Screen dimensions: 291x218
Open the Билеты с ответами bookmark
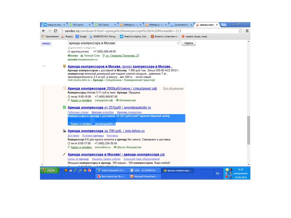coord(165,37)
